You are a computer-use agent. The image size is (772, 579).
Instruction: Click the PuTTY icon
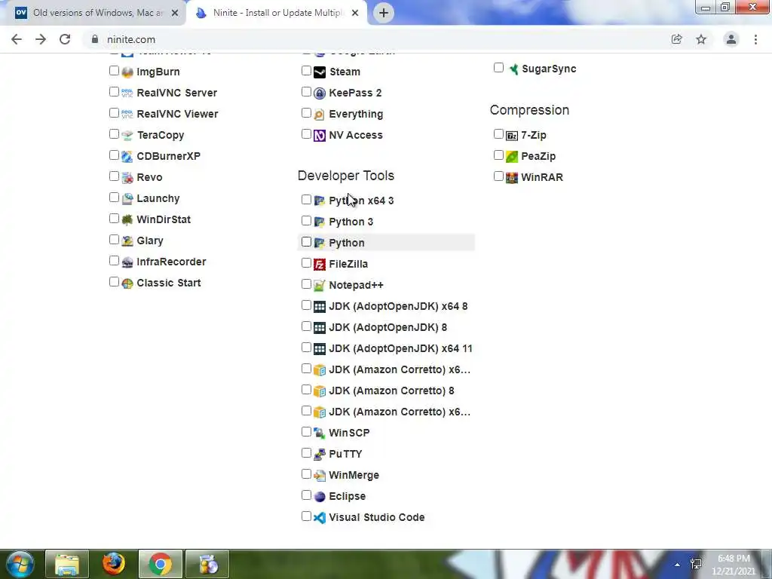click(x=320, y=455)
